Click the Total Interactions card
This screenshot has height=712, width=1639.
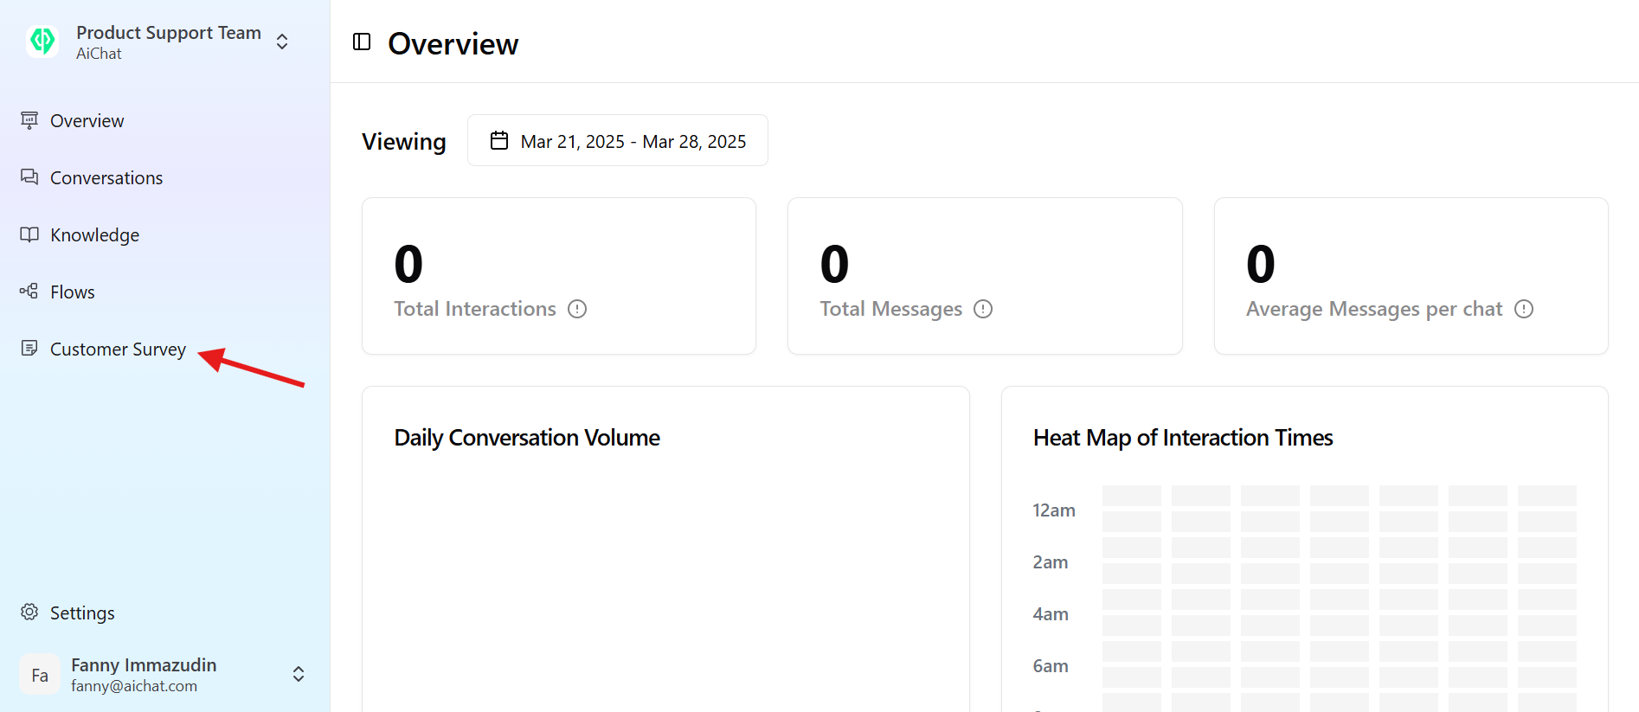[x=559, y=276]
